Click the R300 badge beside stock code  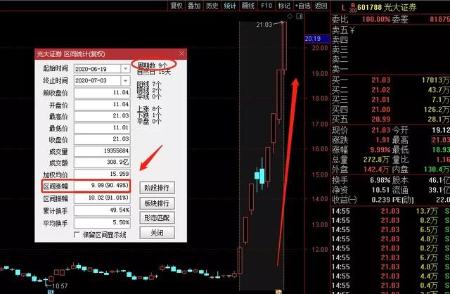pyautogui.click(x=353, y=8)
